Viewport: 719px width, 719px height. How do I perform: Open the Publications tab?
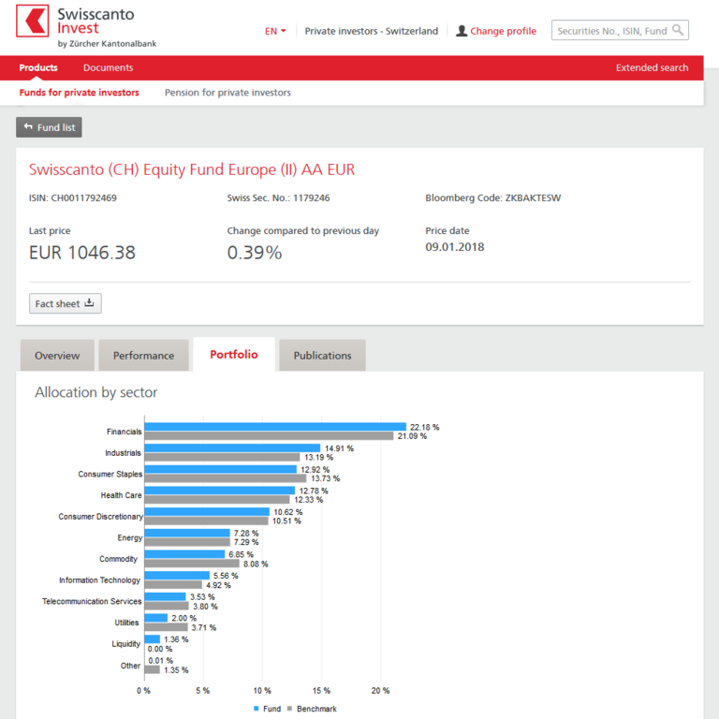pos(322,356)
